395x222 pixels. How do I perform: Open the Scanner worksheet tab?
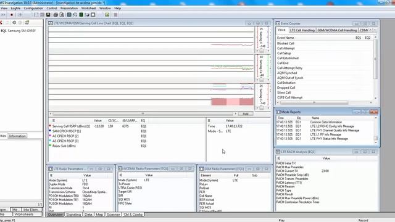(113, 215)
